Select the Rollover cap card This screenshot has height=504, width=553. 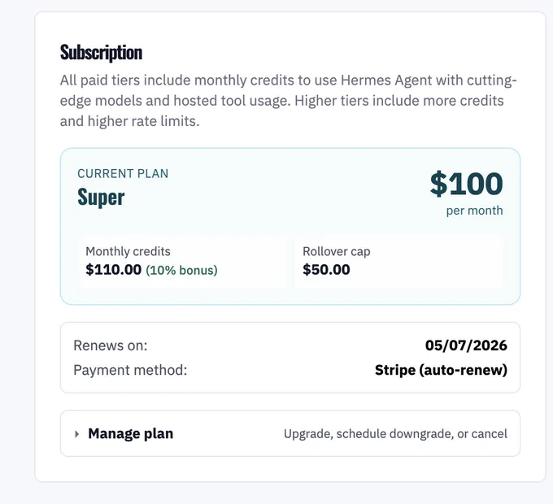point(398,262)
